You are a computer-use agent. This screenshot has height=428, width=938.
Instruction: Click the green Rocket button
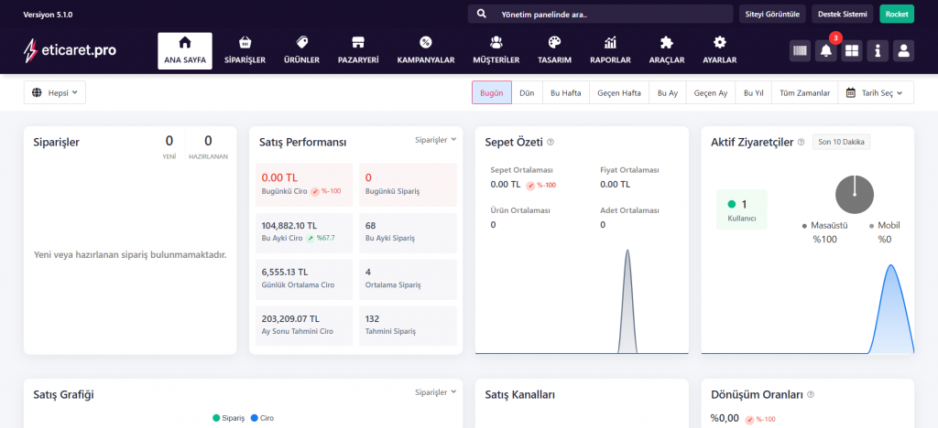tap(897, 15)
